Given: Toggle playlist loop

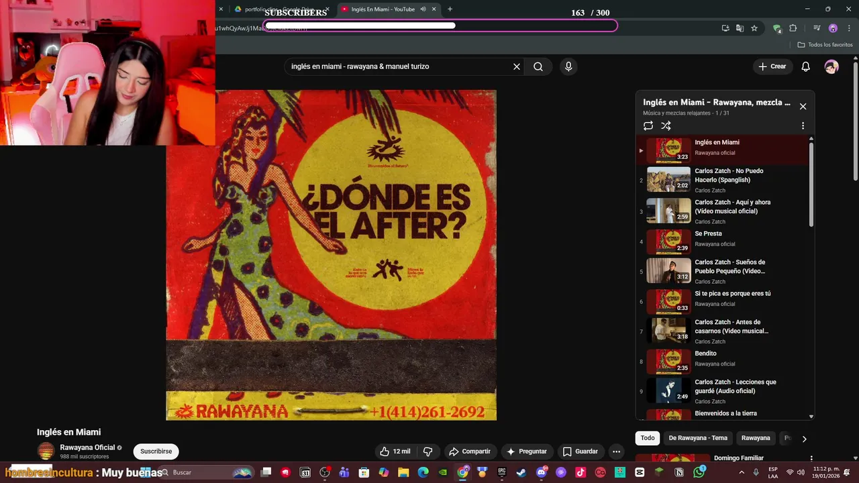Looking at the screenshot, I should 648,125.
